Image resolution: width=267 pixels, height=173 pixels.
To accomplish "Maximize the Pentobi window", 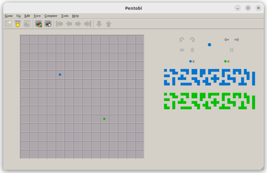I will point(248,8).
